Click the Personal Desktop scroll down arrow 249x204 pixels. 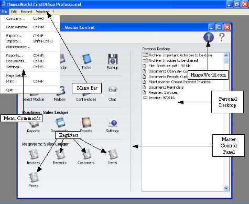click(226, 188)
